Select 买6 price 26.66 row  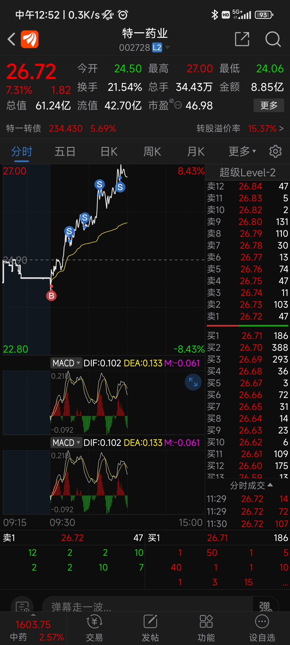(x=247, y=395)
